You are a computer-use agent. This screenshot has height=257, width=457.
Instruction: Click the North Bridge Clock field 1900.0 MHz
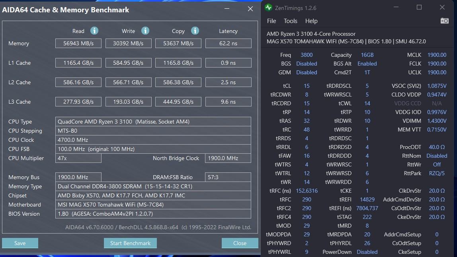pos(228,158)
